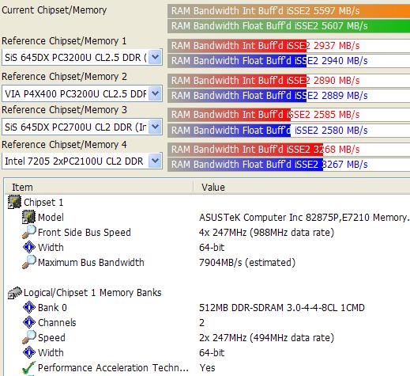Open the Reference Chipset/Memory 4 dropdown arrow
This screenshot has width=410, height=376.
tap(155, 161)
